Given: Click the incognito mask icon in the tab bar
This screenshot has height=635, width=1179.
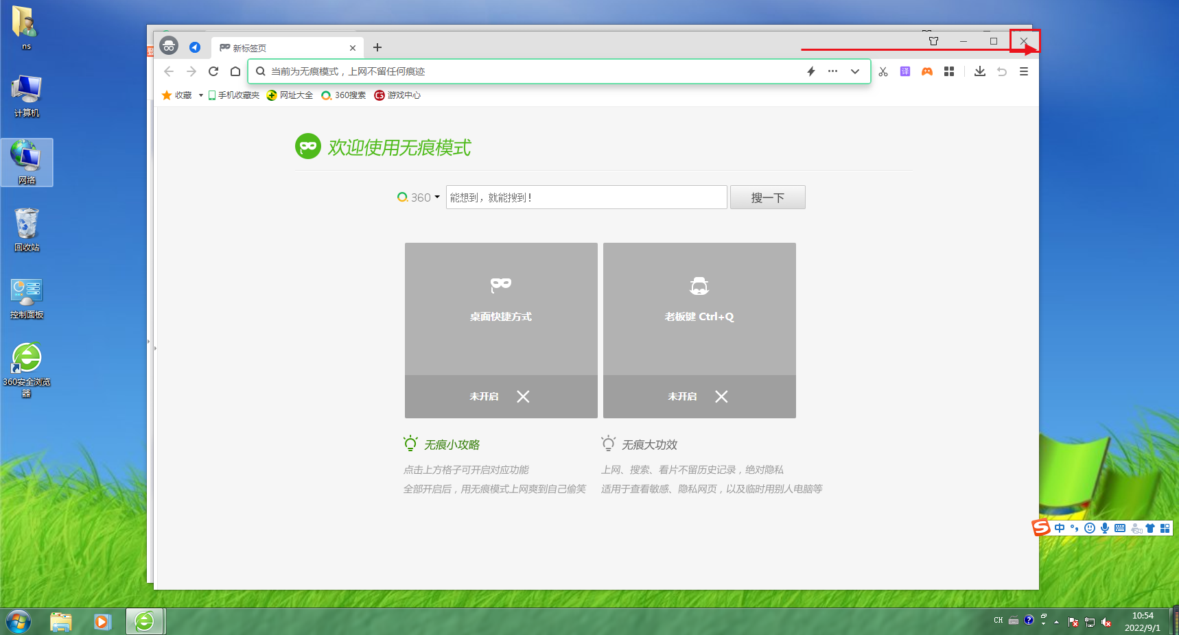Looking at the screenshot, I should (x=169, y=46).
